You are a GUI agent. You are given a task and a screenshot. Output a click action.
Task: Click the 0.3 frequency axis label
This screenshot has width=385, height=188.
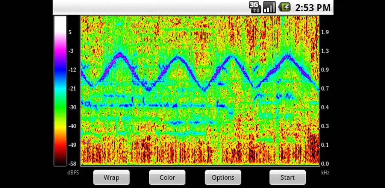tap(325, 126)
